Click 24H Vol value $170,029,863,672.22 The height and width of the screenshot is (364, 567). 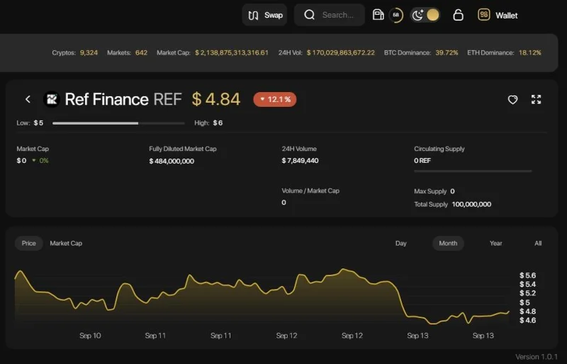coord(341,53)
